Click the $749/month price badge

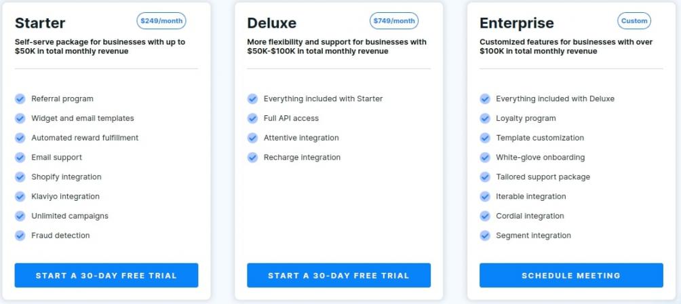(x=394, y=21)
